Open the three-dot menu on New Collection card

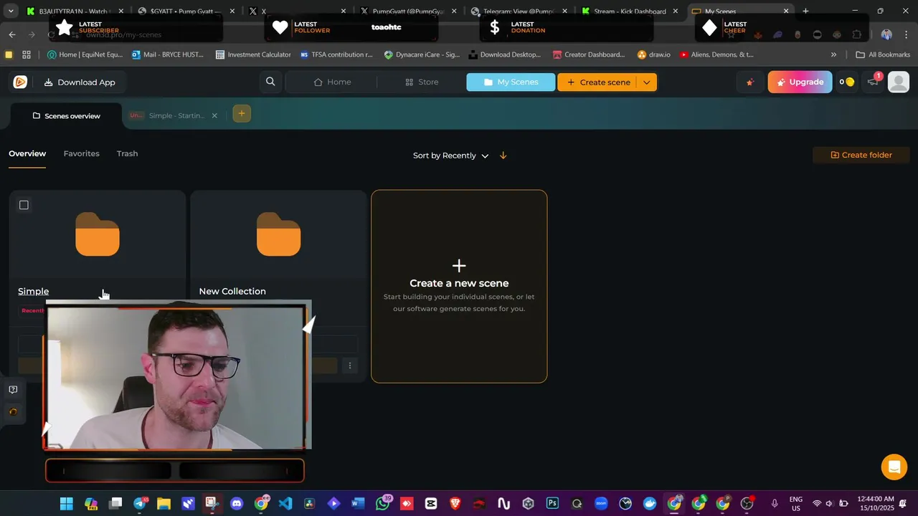click(x=350, y=365)
